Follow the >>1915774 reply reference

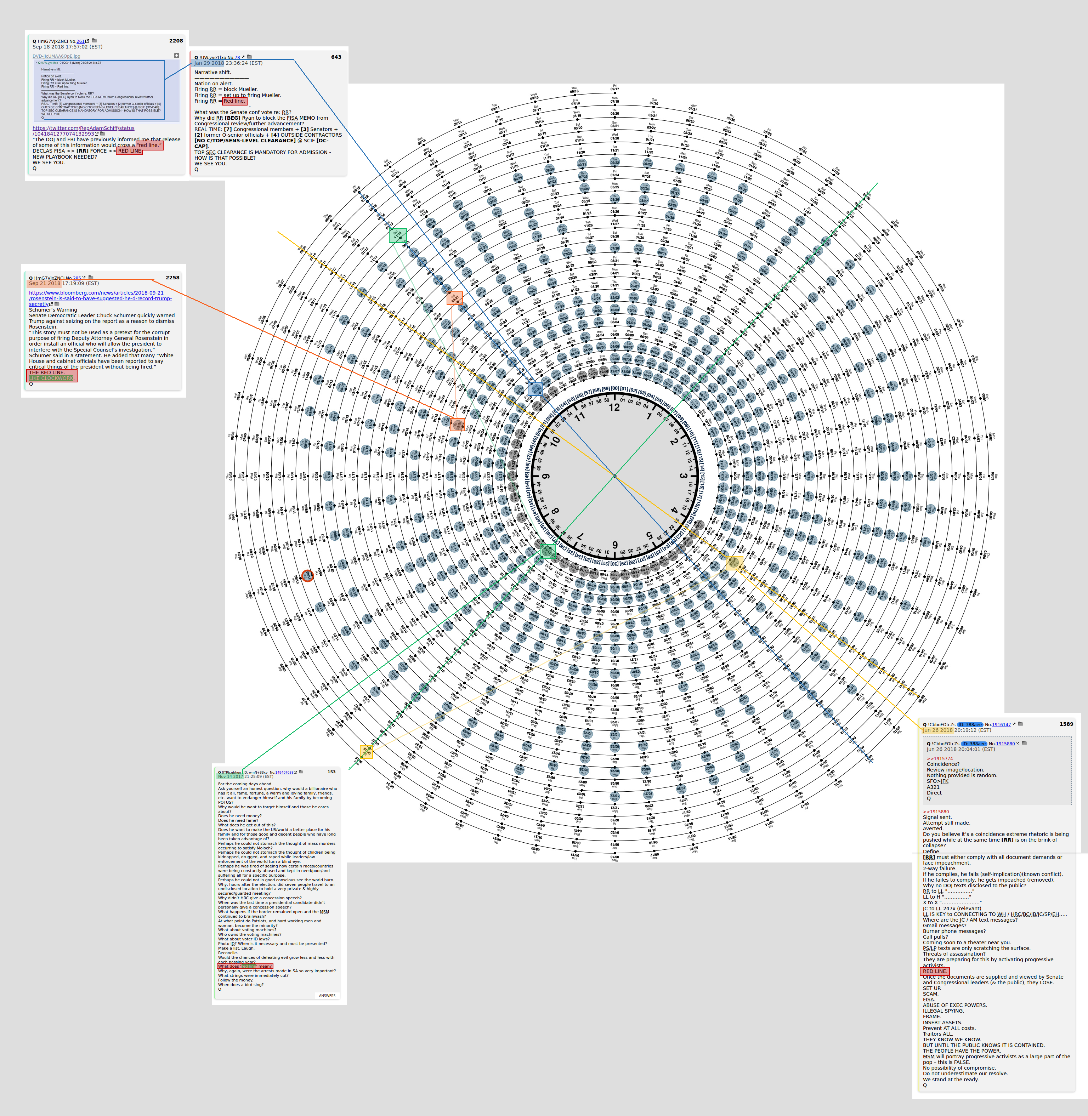940,758
